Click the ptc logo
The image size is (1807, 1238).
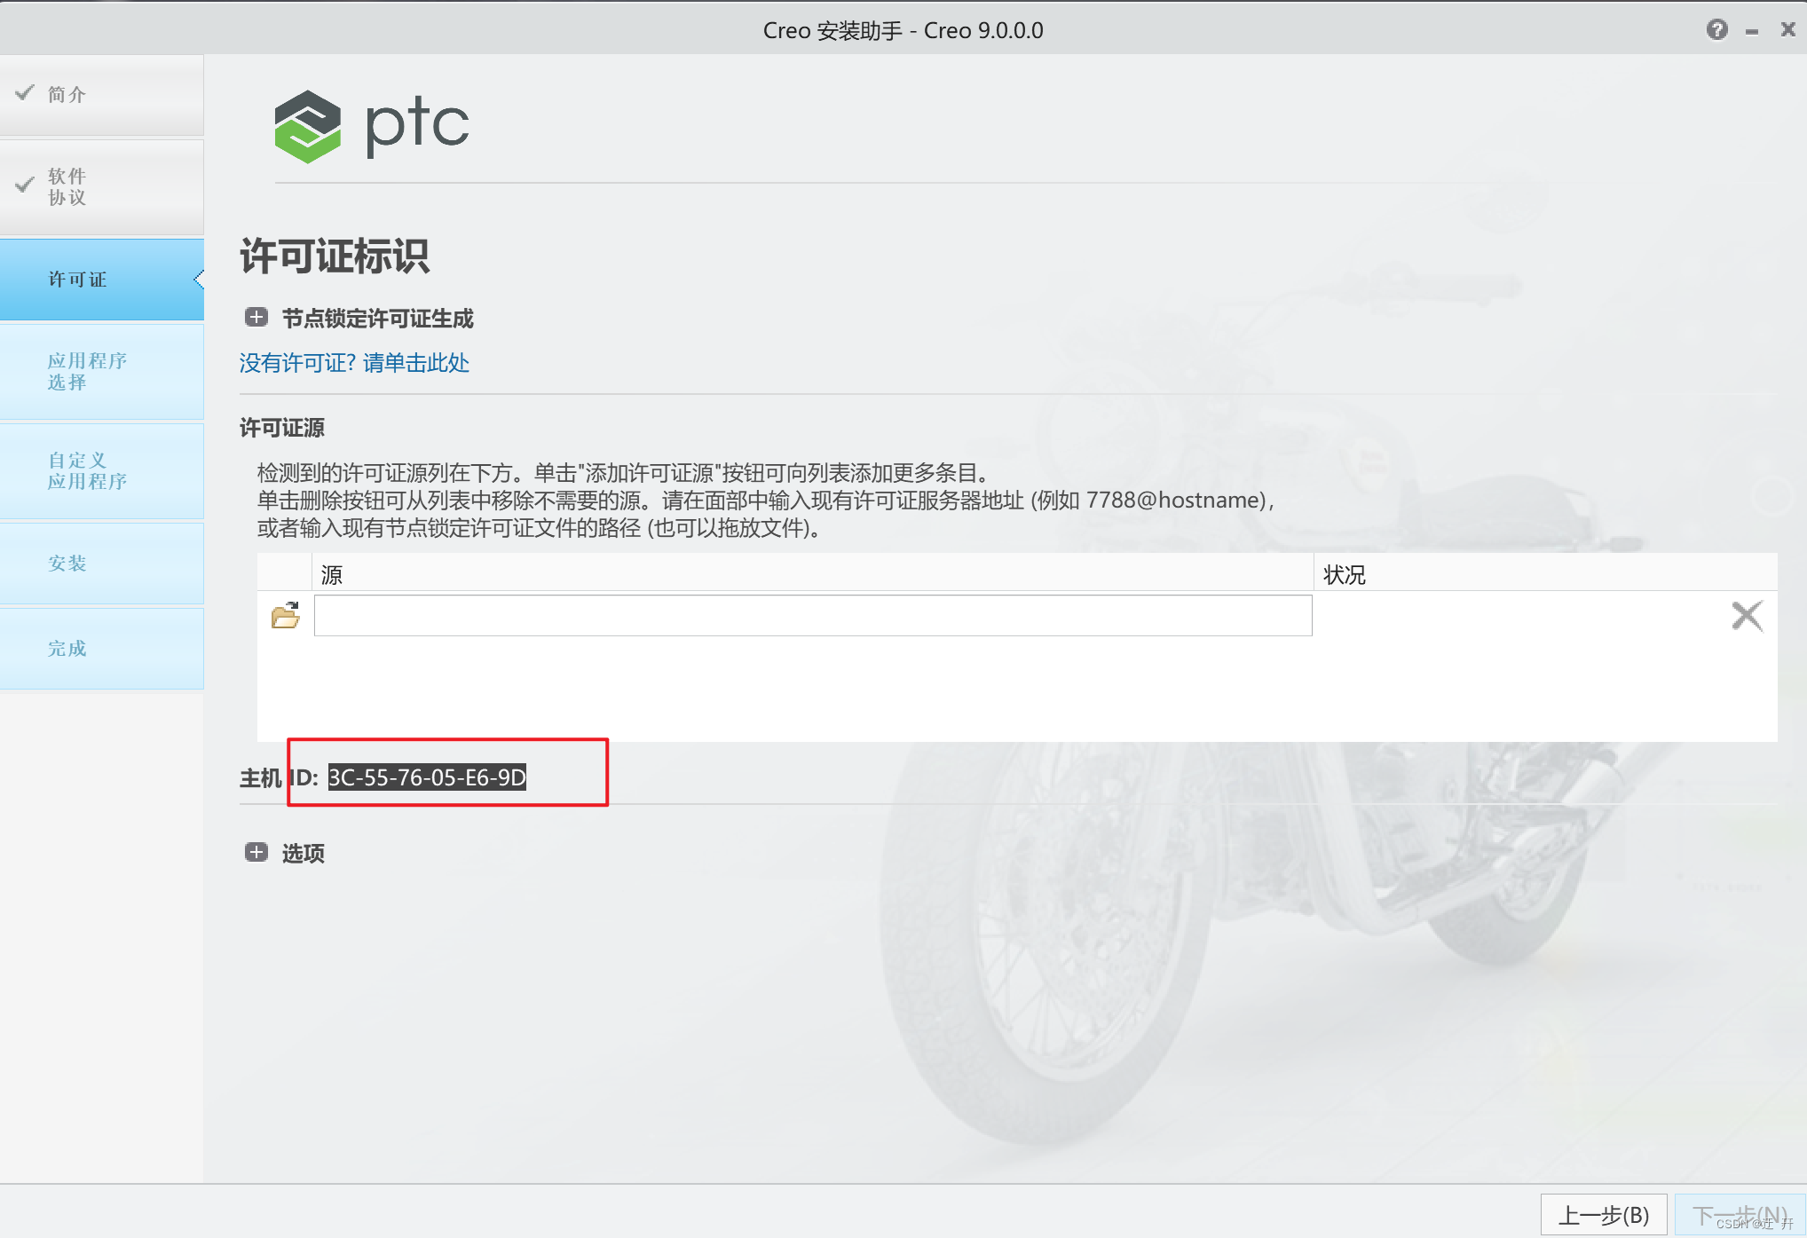point(372,126)
